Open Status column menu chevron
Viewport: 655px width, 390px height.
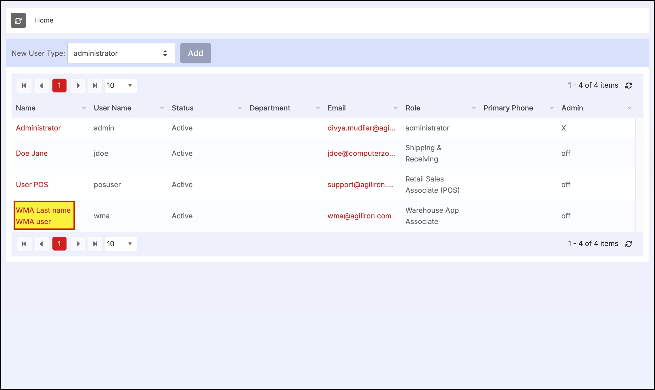pos(240,108)
